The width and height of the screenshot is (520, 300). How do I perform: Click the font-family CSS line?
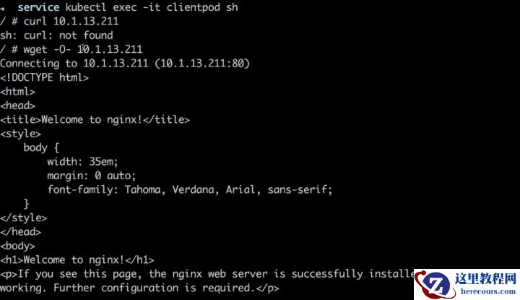[x=189, y=189]
